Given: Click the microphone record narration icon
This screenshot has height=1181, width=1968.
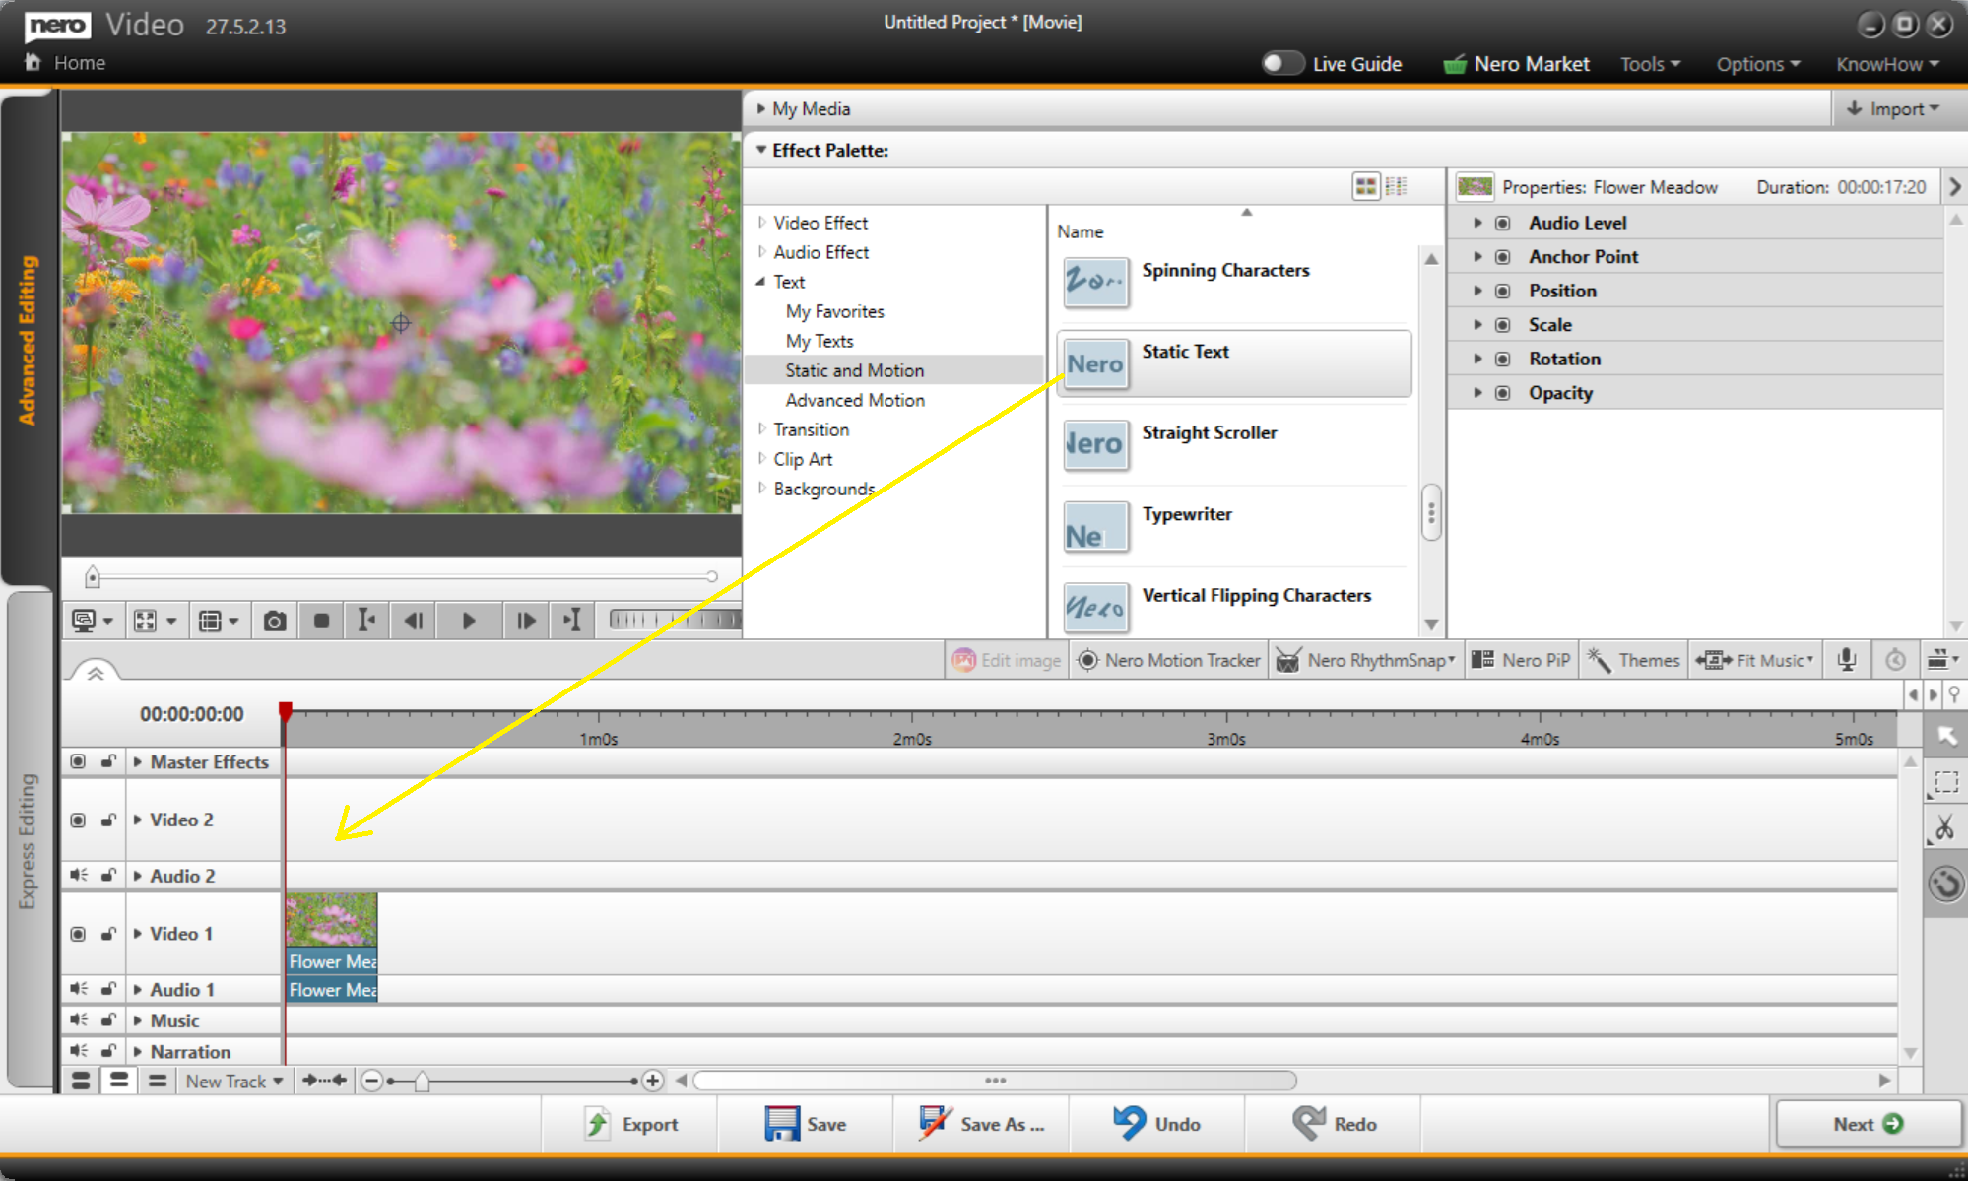Looking at the screenshot, I should [x=1846, y=660].
